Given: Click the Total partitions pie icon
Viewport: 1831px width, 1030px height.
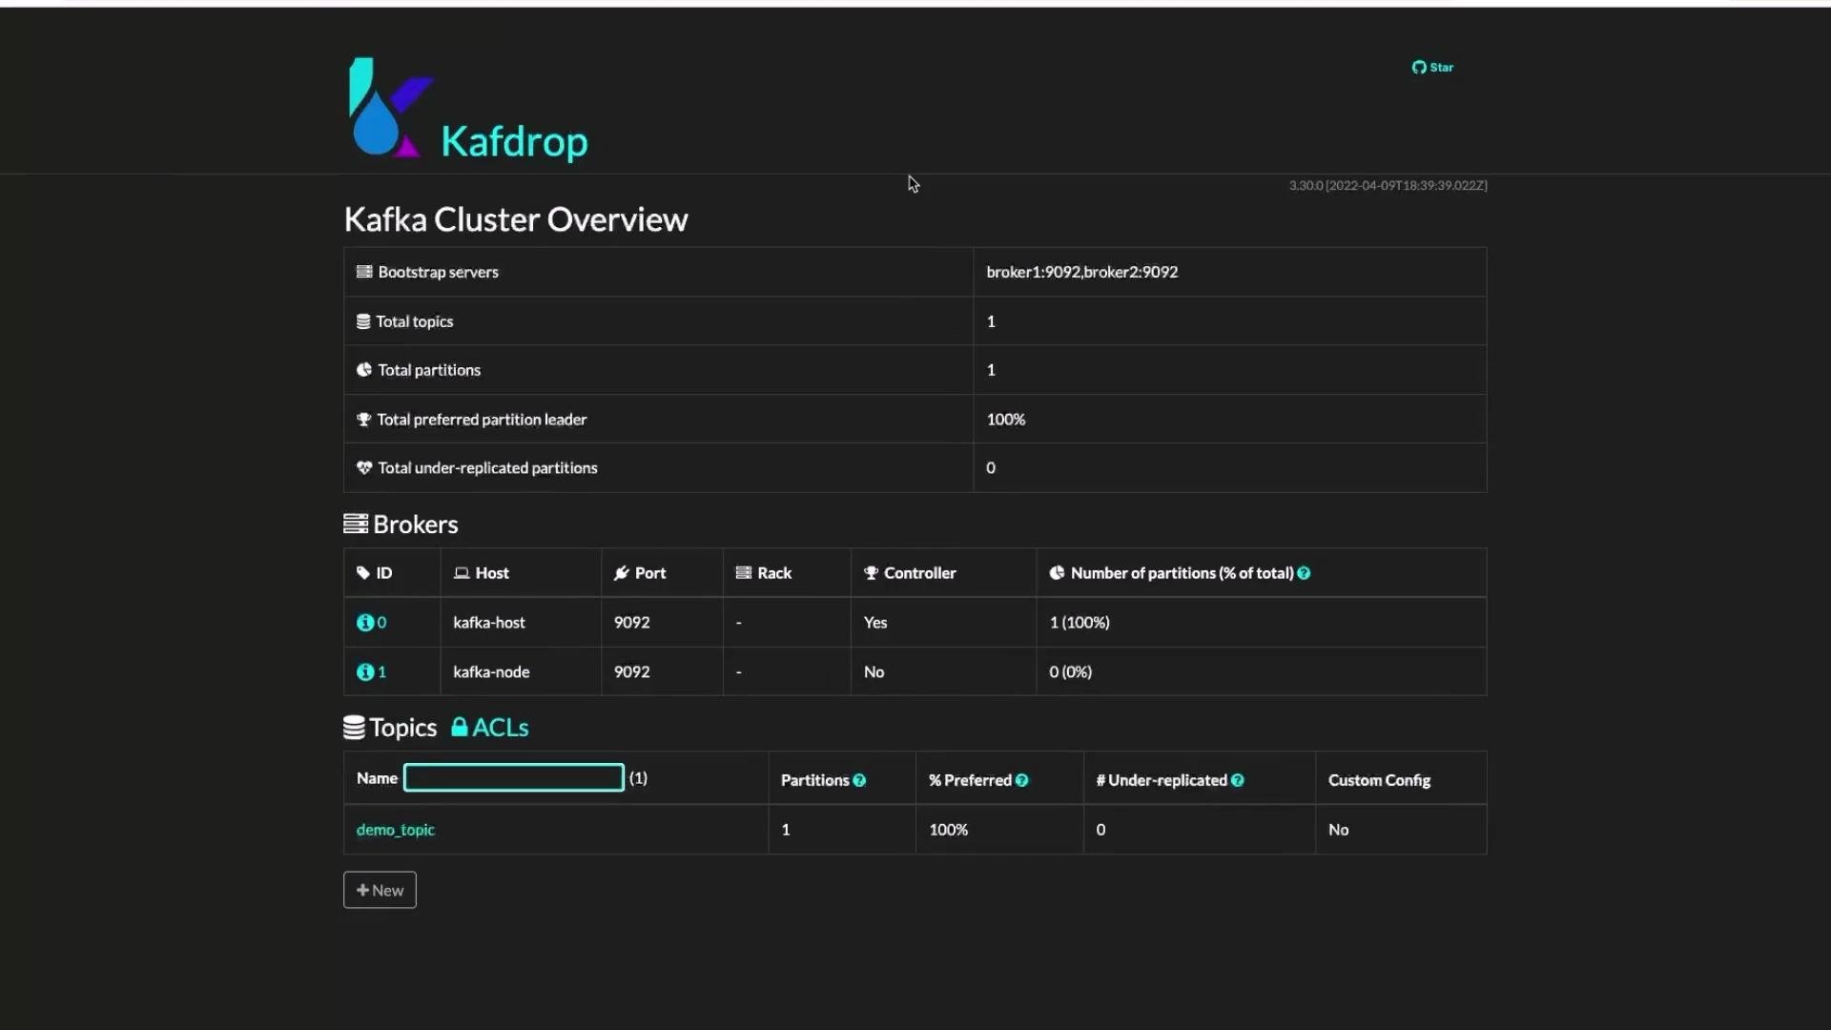Looking at the screenshot, I should click(364, 370).
